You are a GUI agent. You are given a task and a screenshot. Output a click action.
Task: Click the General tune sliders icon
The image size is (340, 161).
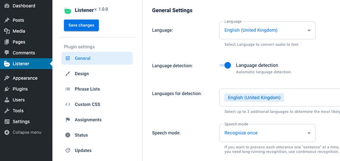[x=68, y=58]
